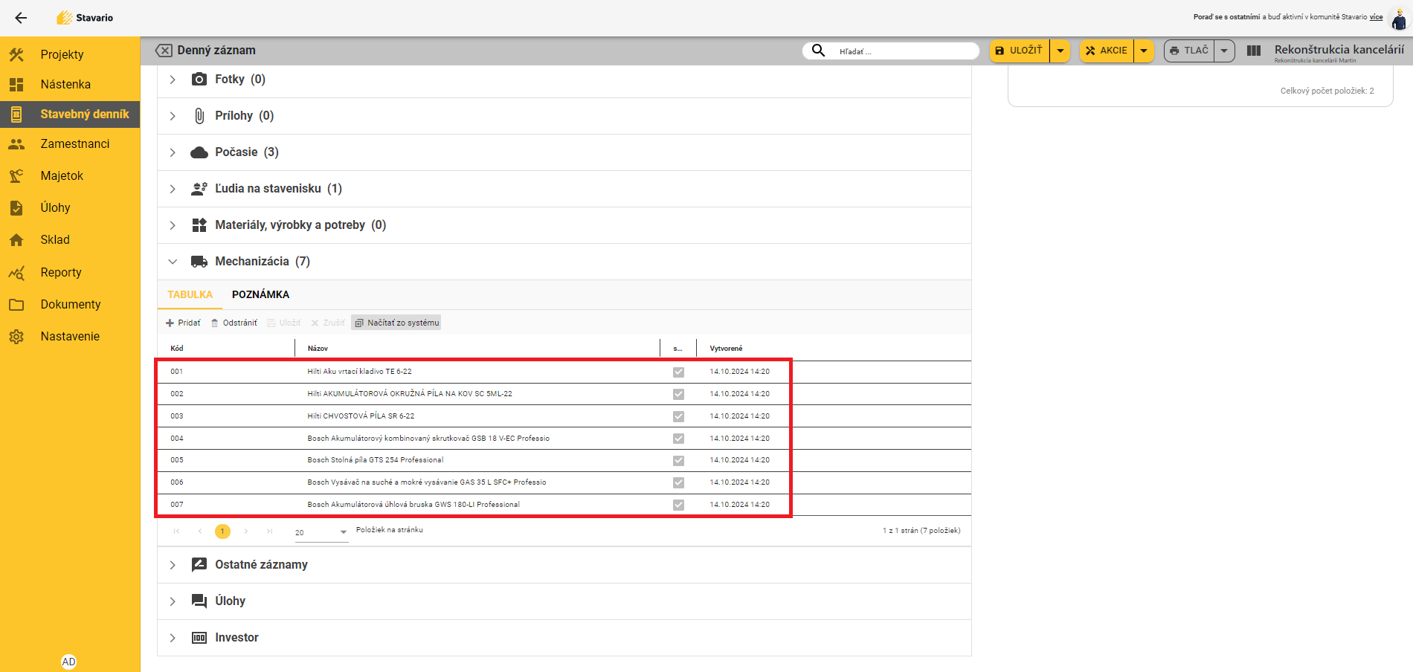Click Odstrániť in table toolbar
Screen dimensions: 1413x672
click(x=234, y=323)
